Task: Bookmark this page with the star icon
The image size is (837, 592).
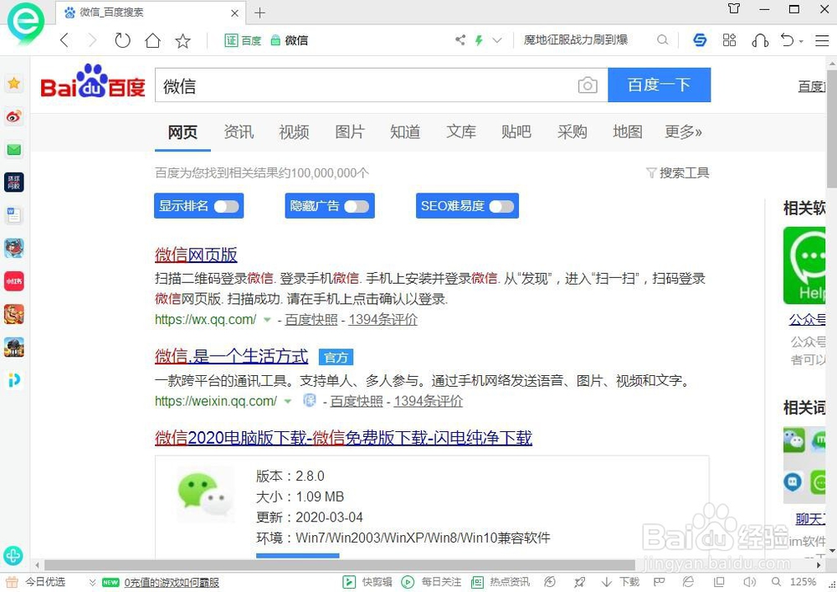Action: click(x=182, y=40)
